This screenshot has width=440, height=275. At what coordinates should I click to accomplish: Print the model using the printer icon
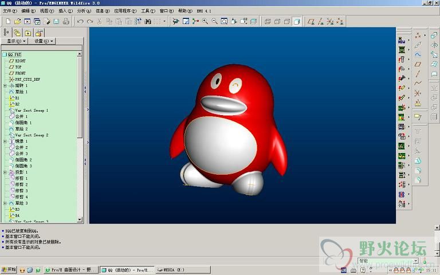click(x=66, y=21)
